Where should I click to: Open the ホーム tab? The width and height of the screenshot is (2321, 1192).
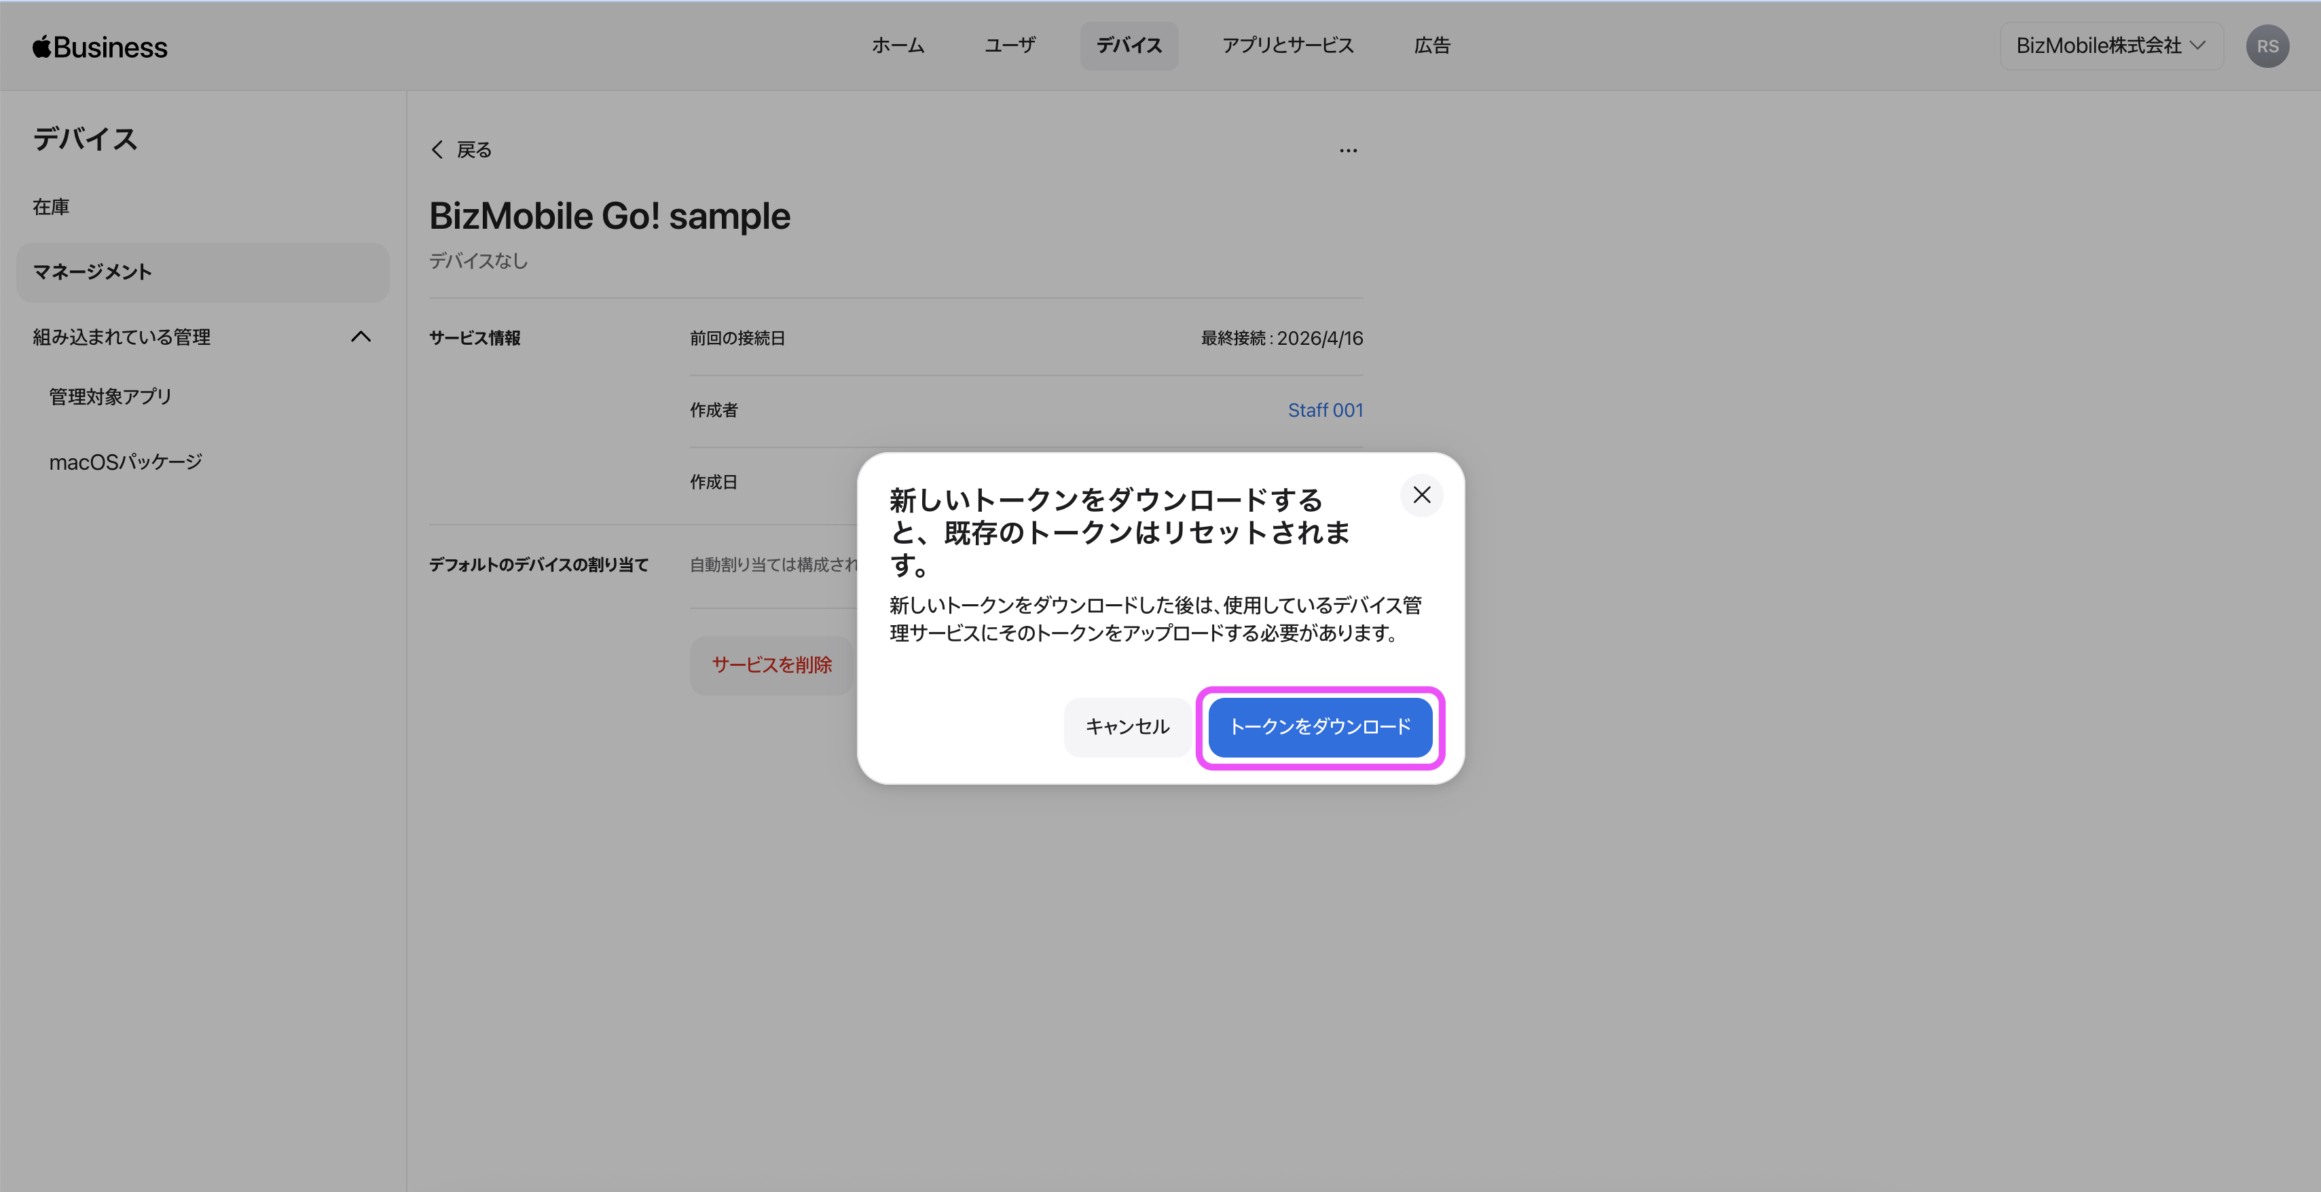point(898,46)
